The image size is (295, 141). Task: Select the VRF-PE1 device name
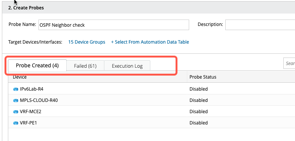[28, 123]
